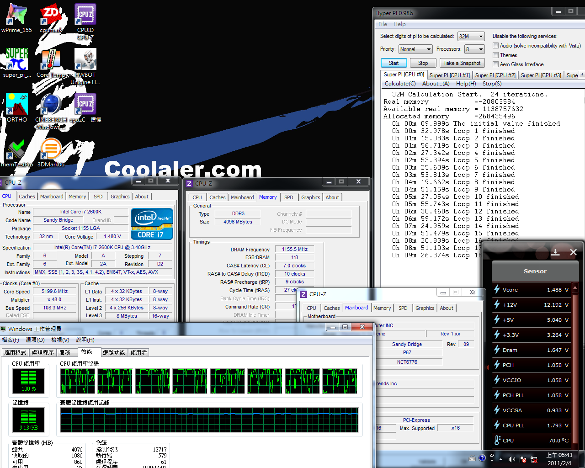585x468 pixels.
Task: Open the Priority Normal dropdown
Action: [415, 49]
